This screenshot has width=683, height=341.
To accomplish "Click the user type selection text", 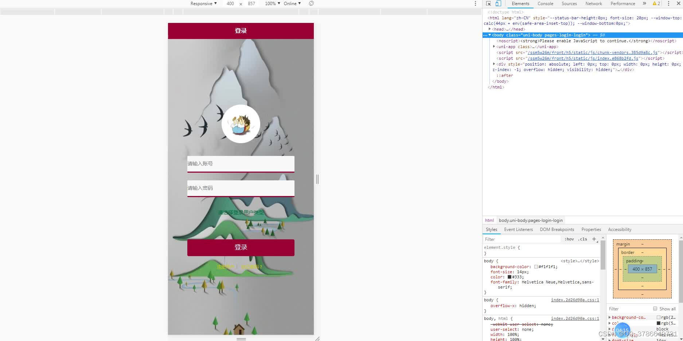I will pyautogui.click(x=241, y=212).
